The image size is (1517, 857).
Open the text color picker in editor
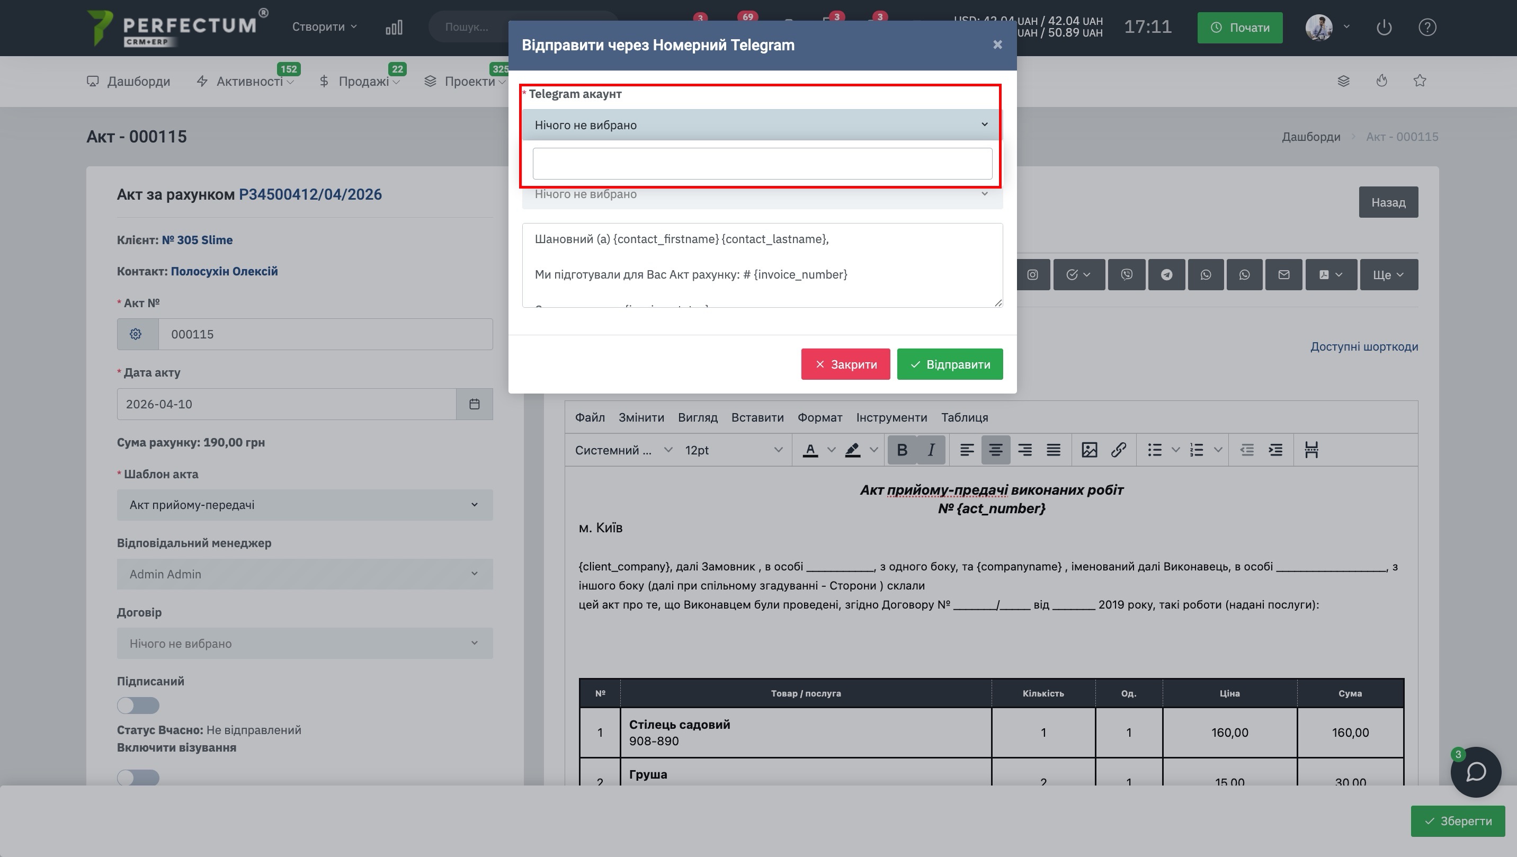click(x=831, y=450)
